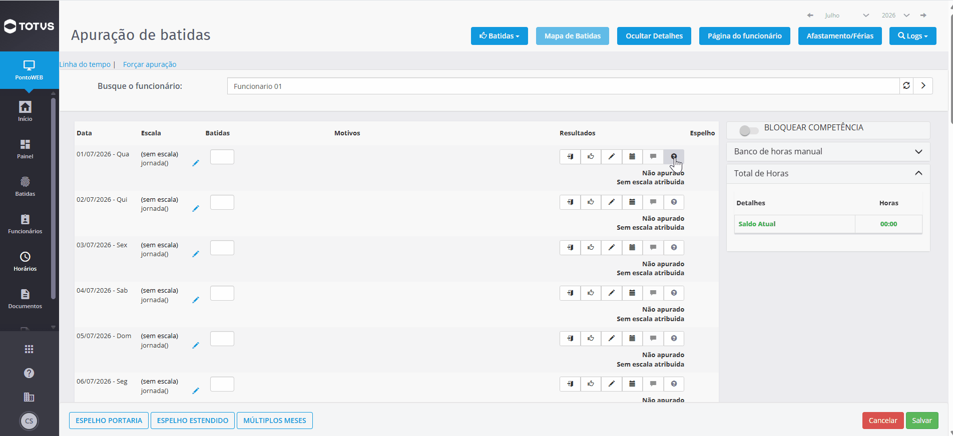Click the pencil result icon for 01/07/2026
Image resolution: width=953 pixels, height=436 pixels.
tap(612, 157)
